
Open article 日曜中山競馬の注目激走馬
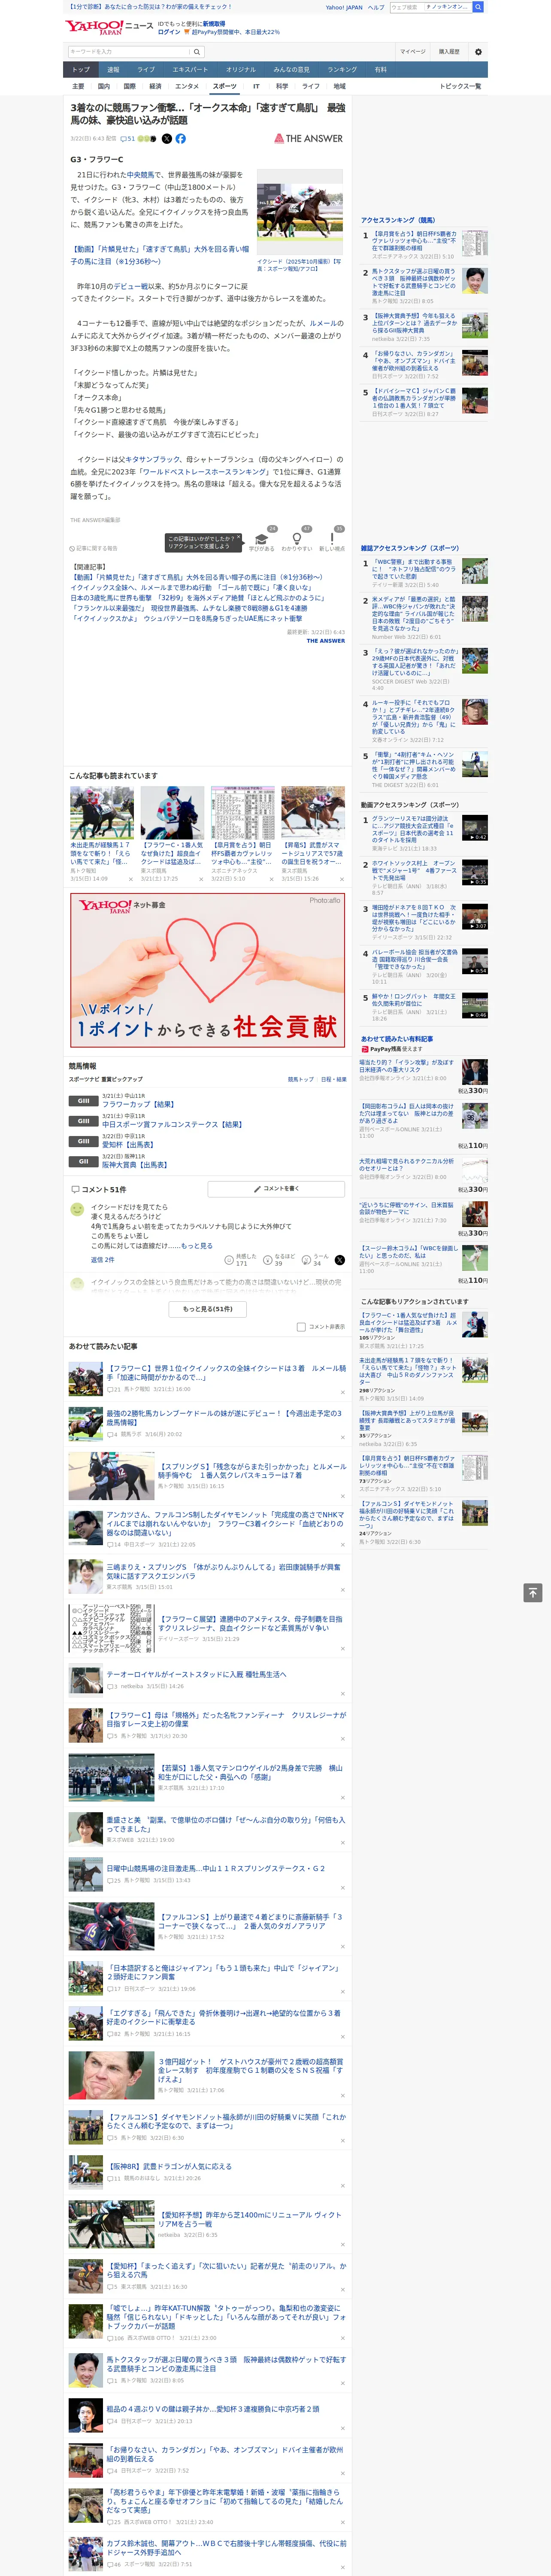tap(216, 1869)
